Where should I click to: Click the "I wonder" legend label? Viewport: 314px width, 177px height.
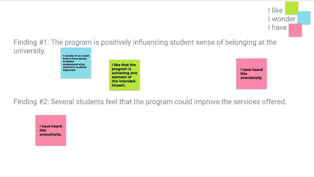coord(281,19)
